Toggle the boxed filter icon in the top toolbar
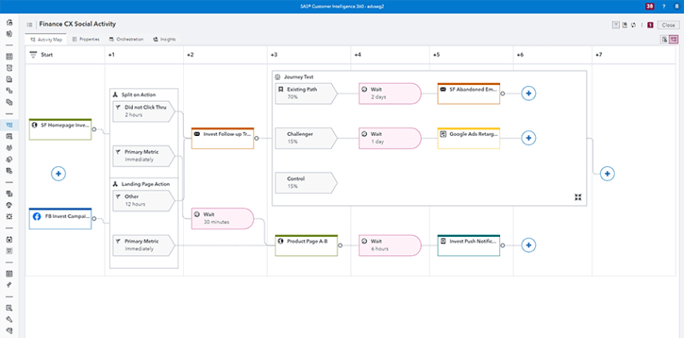Viewport: 684px width, 338px height. [x=616, y=25]
